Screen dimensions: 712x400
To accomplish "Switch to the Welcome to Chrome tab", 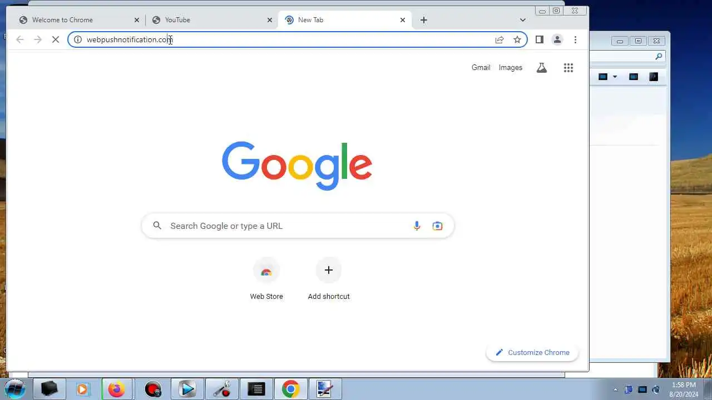I will tap(78, 20).
